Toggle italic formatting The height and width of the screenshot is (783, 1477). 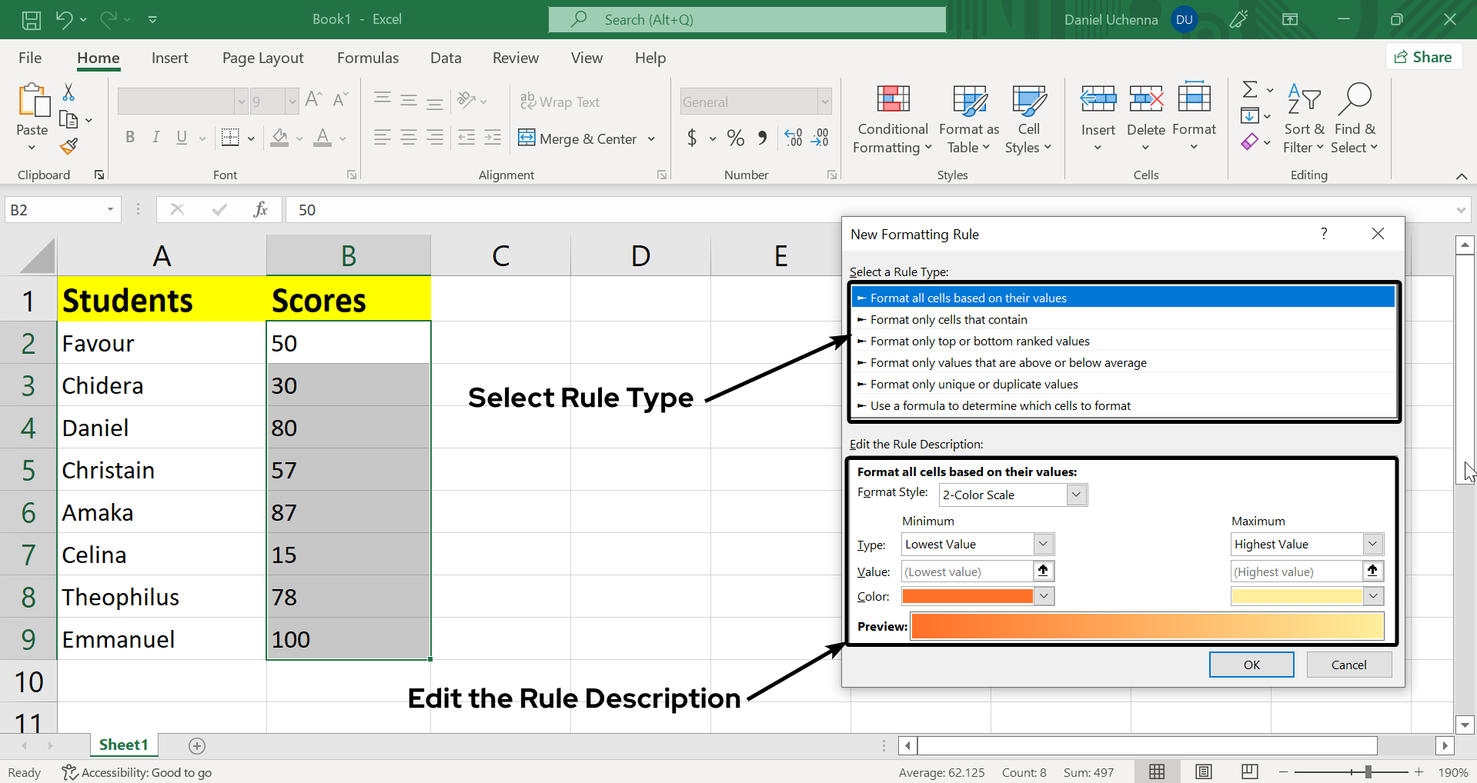click(155, 138)
